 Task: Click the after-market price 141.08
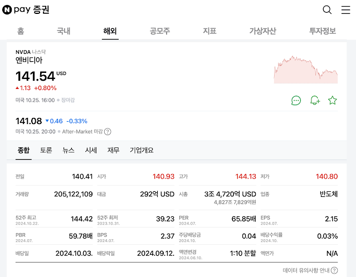(28, 121)
